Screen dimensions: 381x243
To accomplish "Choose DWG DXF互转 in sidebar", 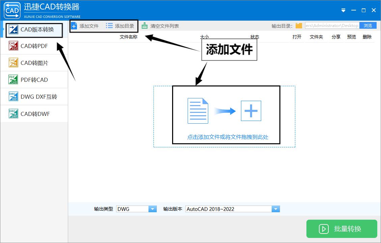I will point(34,97).
